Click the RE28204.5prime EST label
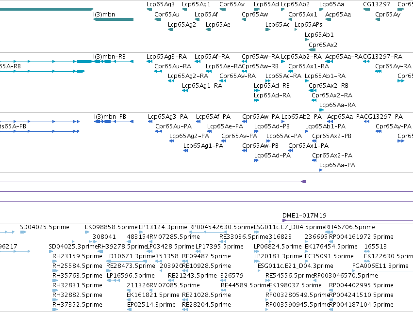The height and width of the screenshot is (312, 413). pyautogui.click(x=206, y=305)
